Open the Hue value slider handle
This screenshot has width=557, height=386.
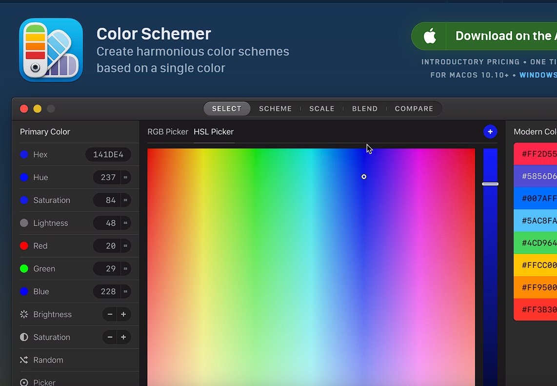tap(125, 177)
